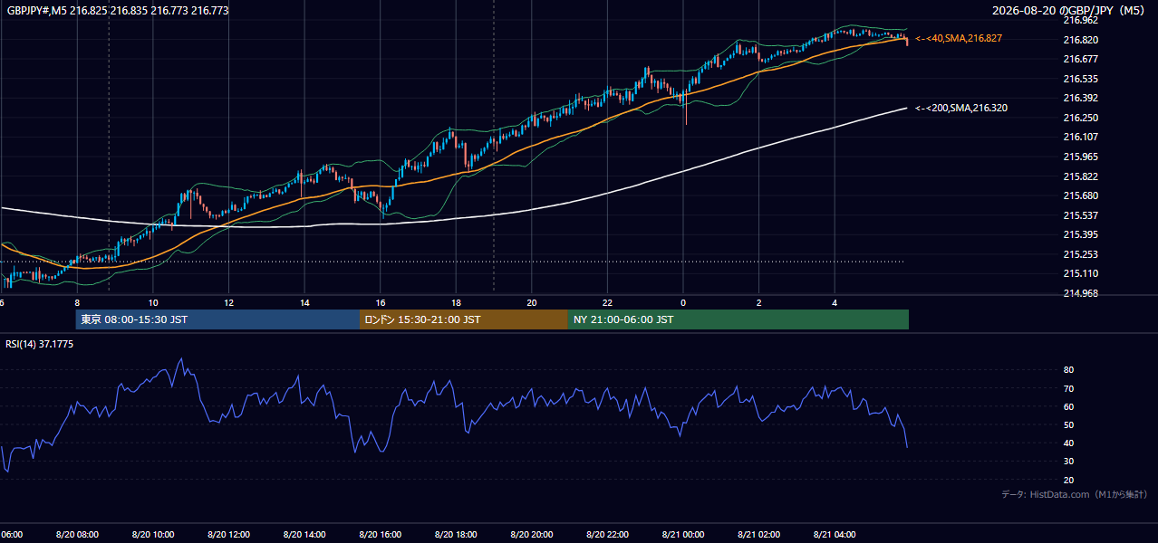The width and height of the screenshot is (1158, 543).
Task: Click hour tick 22 on price chart axis
Action: [x=607, y=302]
